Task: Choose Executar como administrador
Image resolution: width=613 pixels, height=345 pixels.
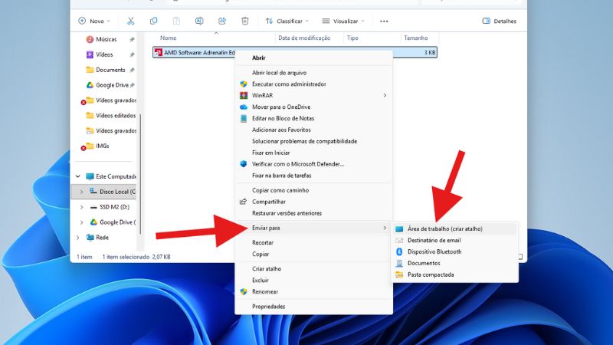Action: coord(289,84)
